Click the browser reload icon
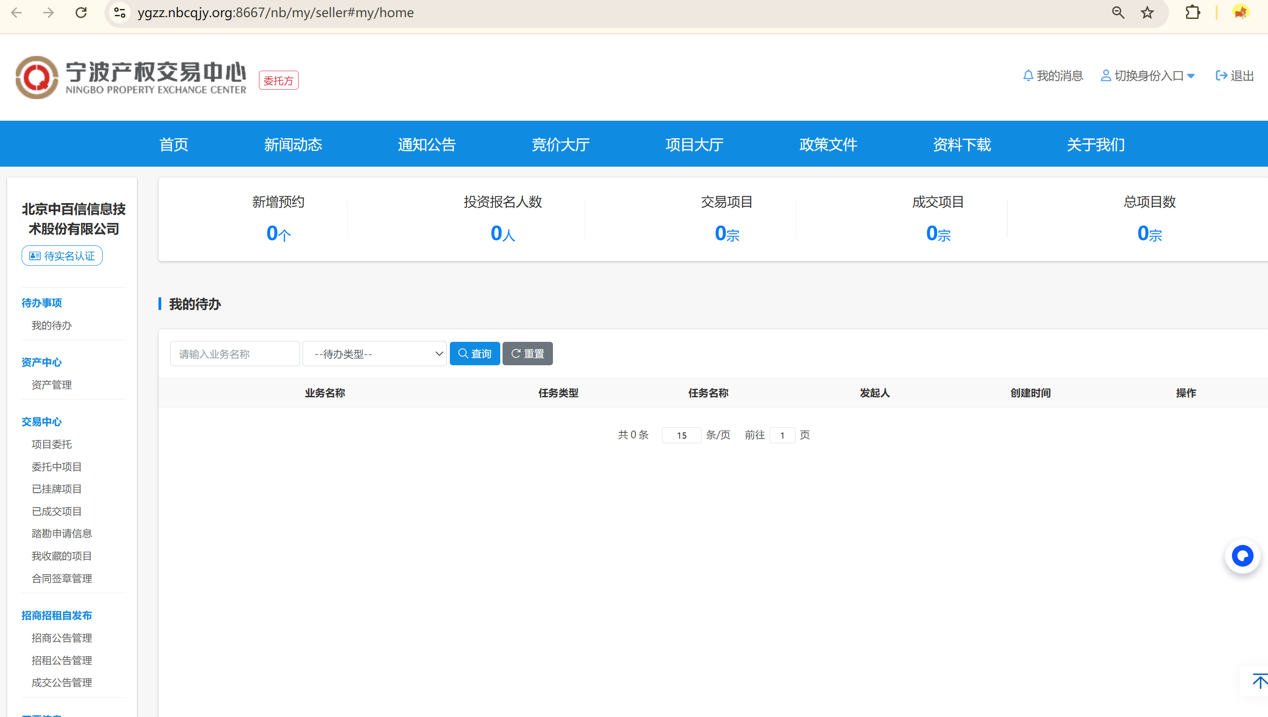 (x=81, y=13)
